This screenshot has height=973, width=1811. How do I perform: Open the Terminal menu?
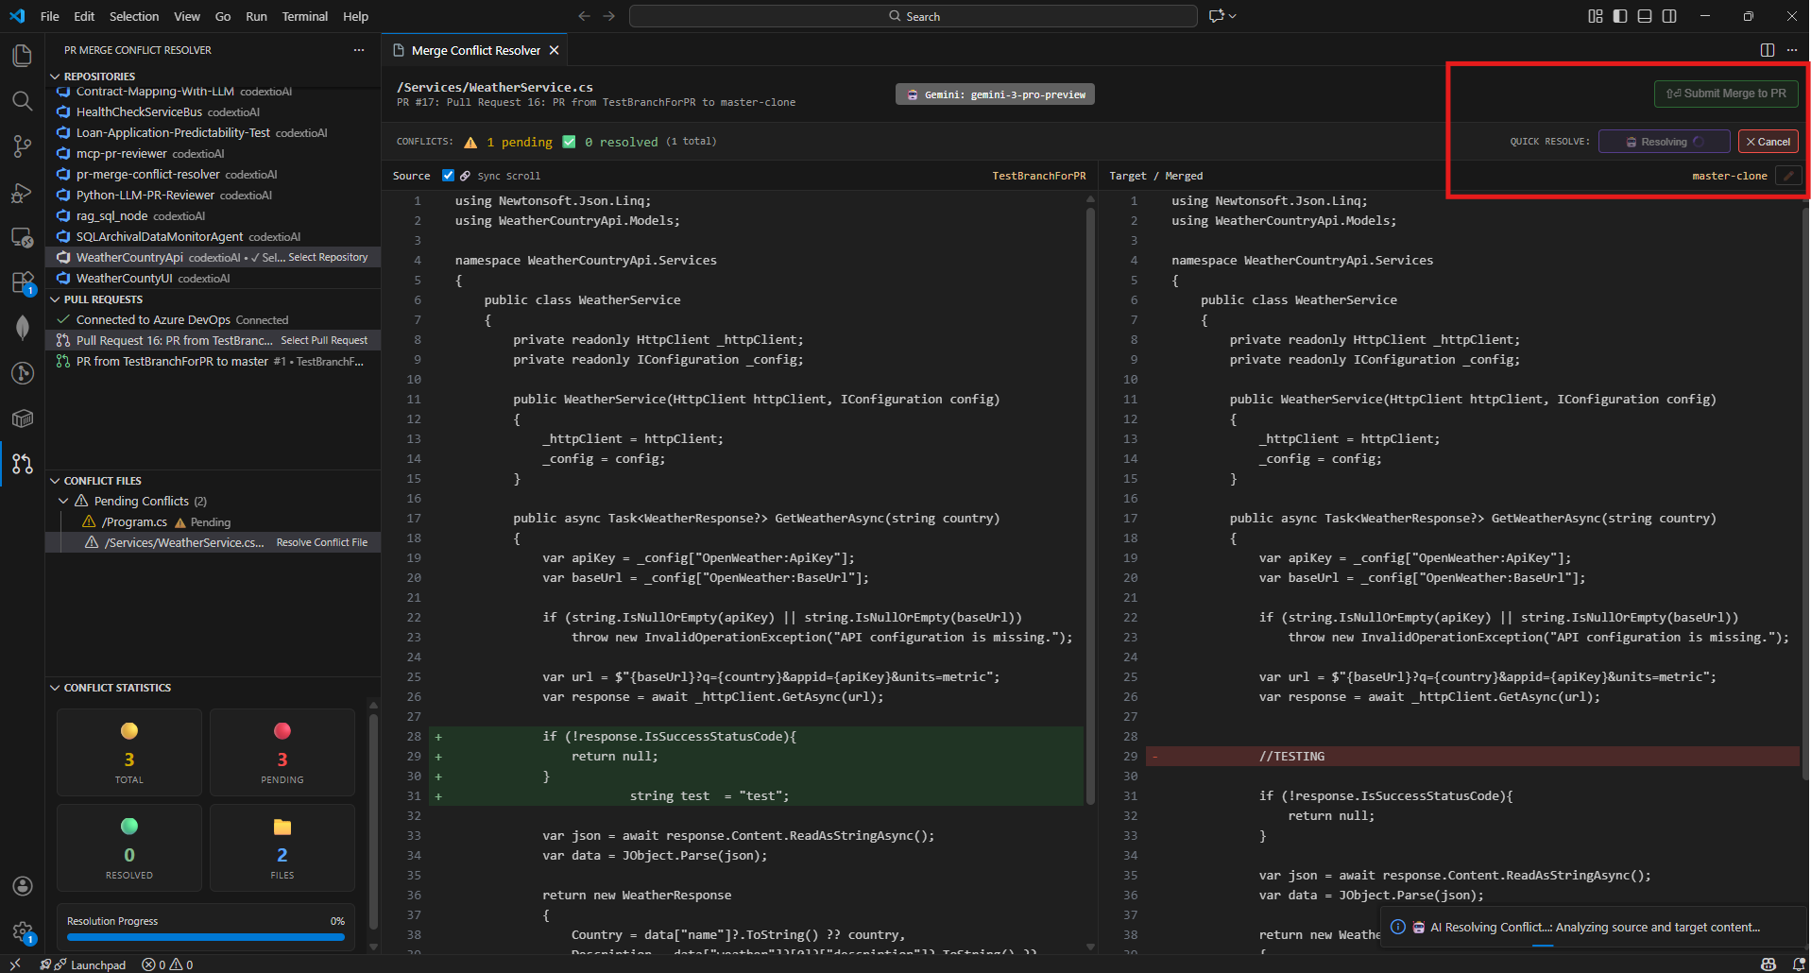point(304,16)
